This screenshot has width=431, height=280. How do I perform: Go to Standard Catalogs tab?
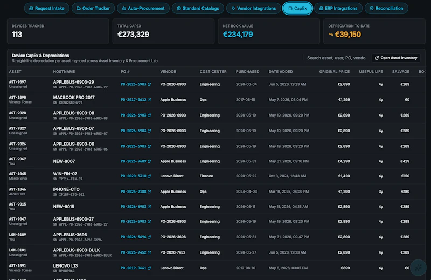(198, 8)
